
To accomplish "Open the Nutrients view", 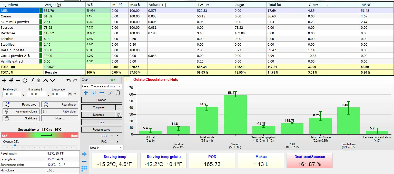I will [98, 115].
